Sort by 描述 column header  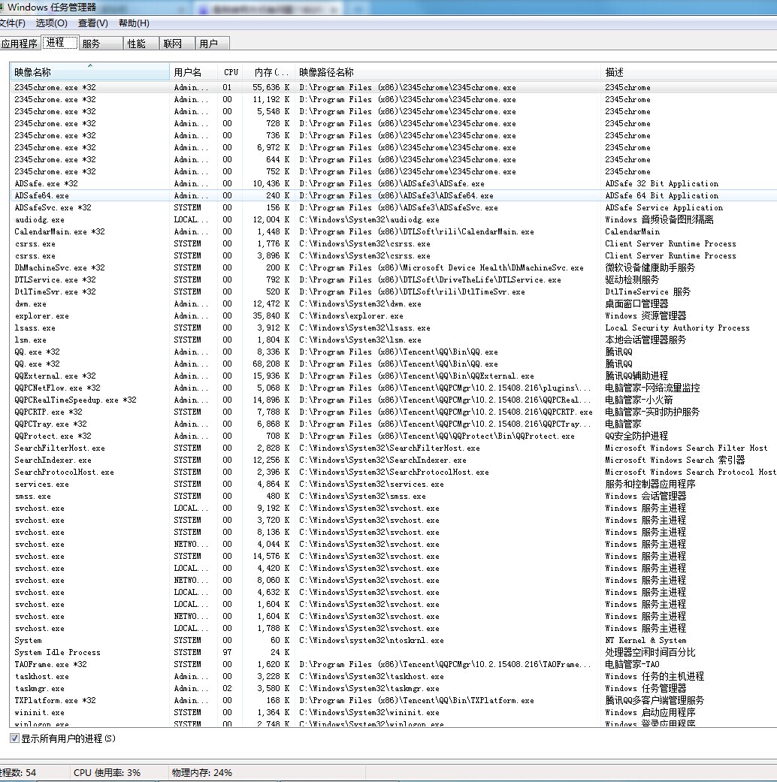(x=688, y=72)
